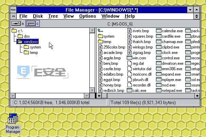Select calendar.exe program
206x137 pixels.
tap(169, 31)
